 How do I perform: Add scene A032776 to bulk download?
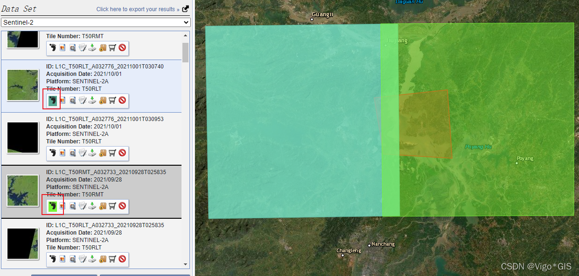[102, 100]
